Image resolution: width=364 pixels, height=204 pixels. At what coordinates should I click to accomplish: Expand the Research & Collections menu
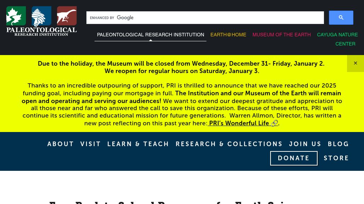click(x=229, y=144)
